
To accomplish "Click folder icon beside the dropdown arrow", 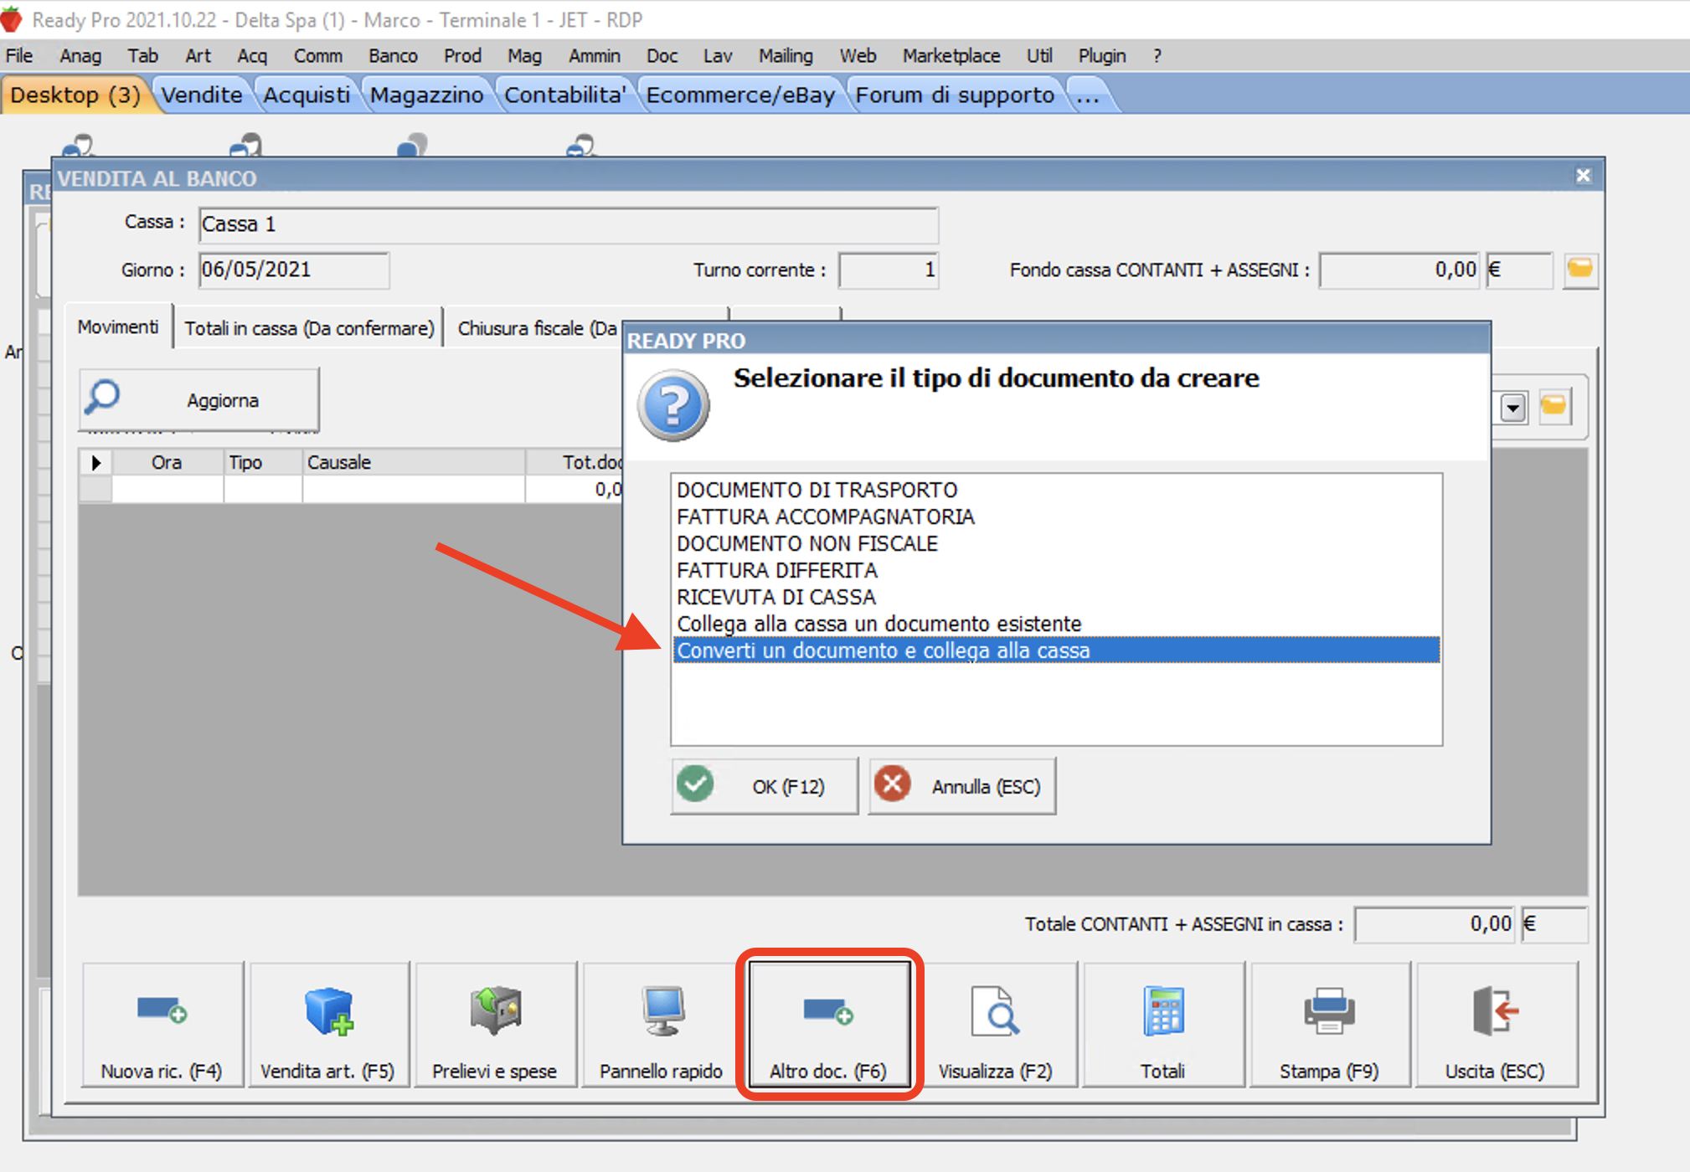I will click(x=1554, y=407).
